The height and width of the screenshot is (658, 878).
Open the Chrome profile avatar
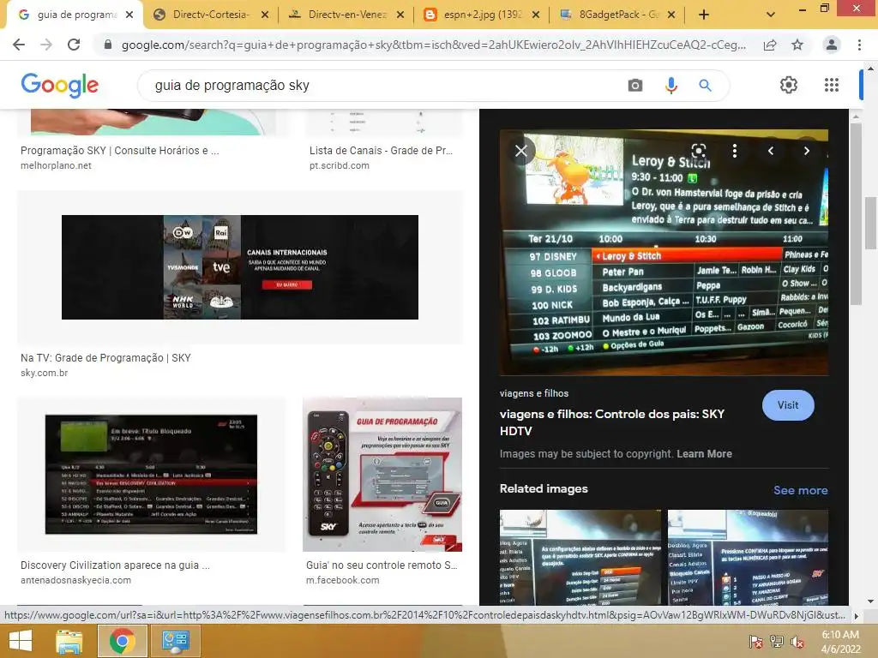pyautogui.click(x=832, y=45)
